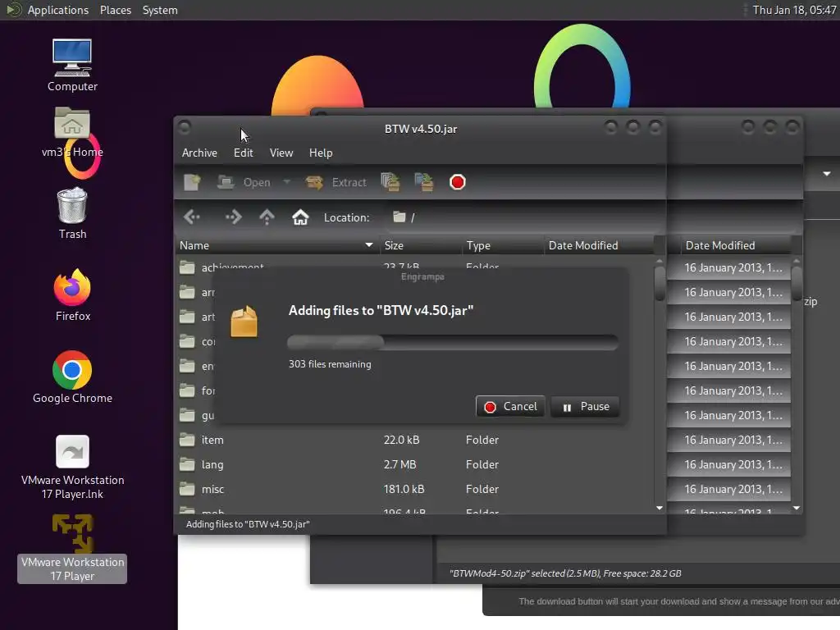The width and height of the screenshot is (840, 630).
Task: Open the Help menu
Action: tap(321, 153)
